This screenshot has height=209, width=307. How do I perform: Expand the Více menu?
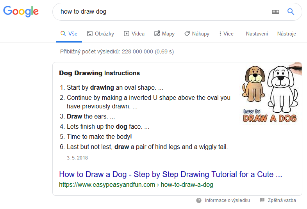[x=226, y=34]
